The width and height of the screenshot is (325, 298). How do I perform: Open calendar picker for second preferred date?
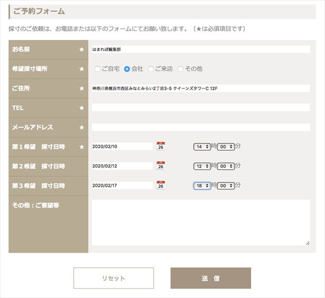[161, 166]
